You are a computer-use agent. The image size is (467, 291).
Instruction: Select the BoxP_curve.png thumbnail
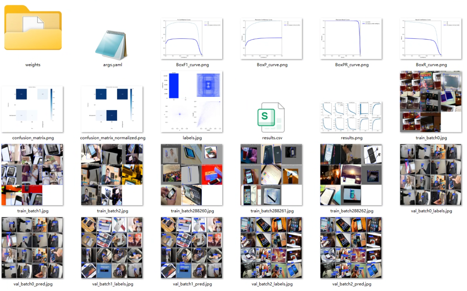point(271,39)
